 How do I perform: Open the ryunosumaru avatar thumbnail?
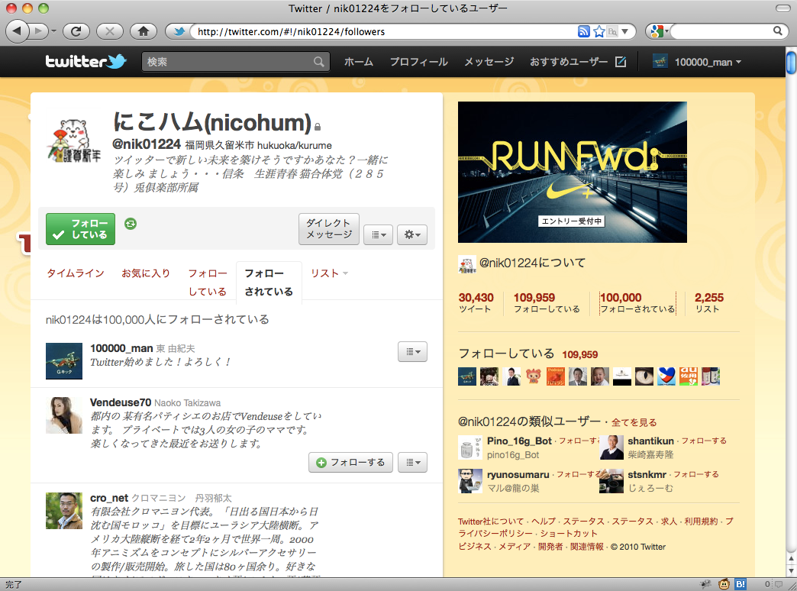click(470, 481)
